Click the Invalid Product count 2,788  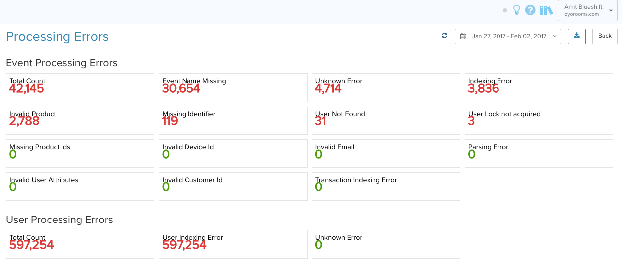(x=24, y=121)
